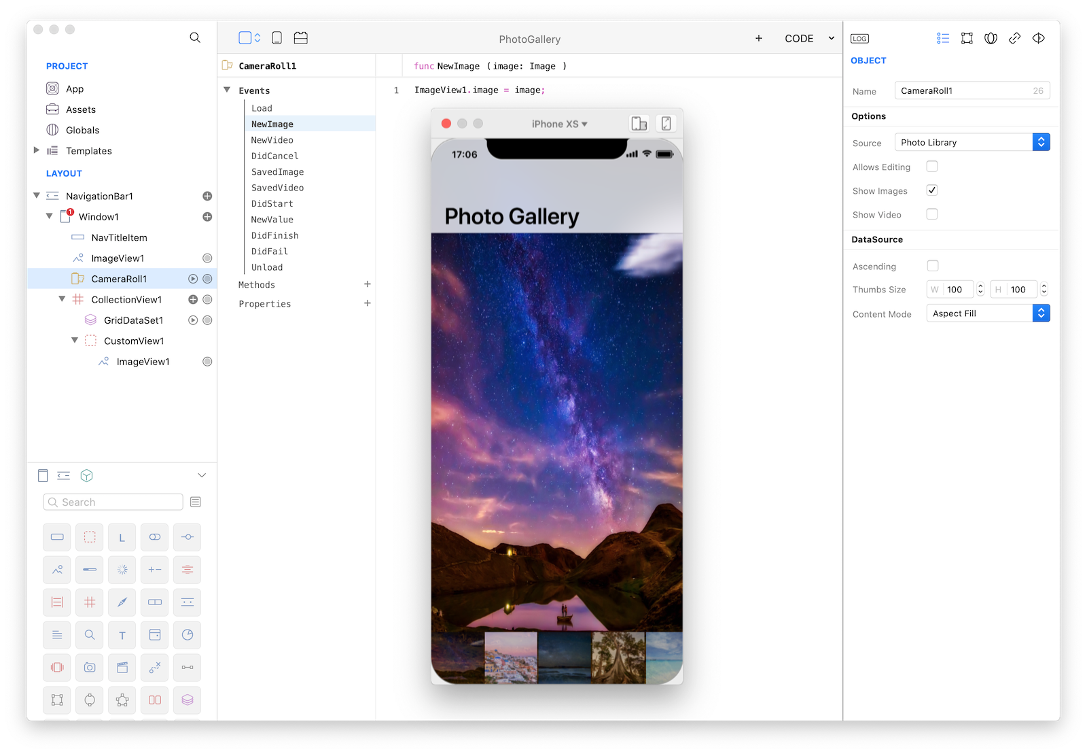Toggle visibility dot on GridDataSet1 row
Viewport: 1087px width, 754px height.
coord(207,320)
